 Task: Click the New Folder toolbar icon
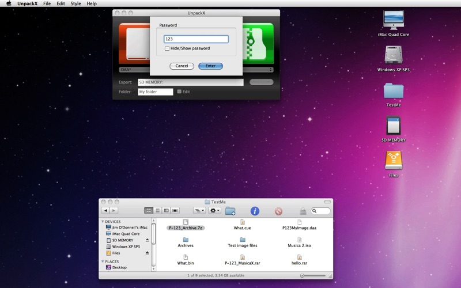230,211
